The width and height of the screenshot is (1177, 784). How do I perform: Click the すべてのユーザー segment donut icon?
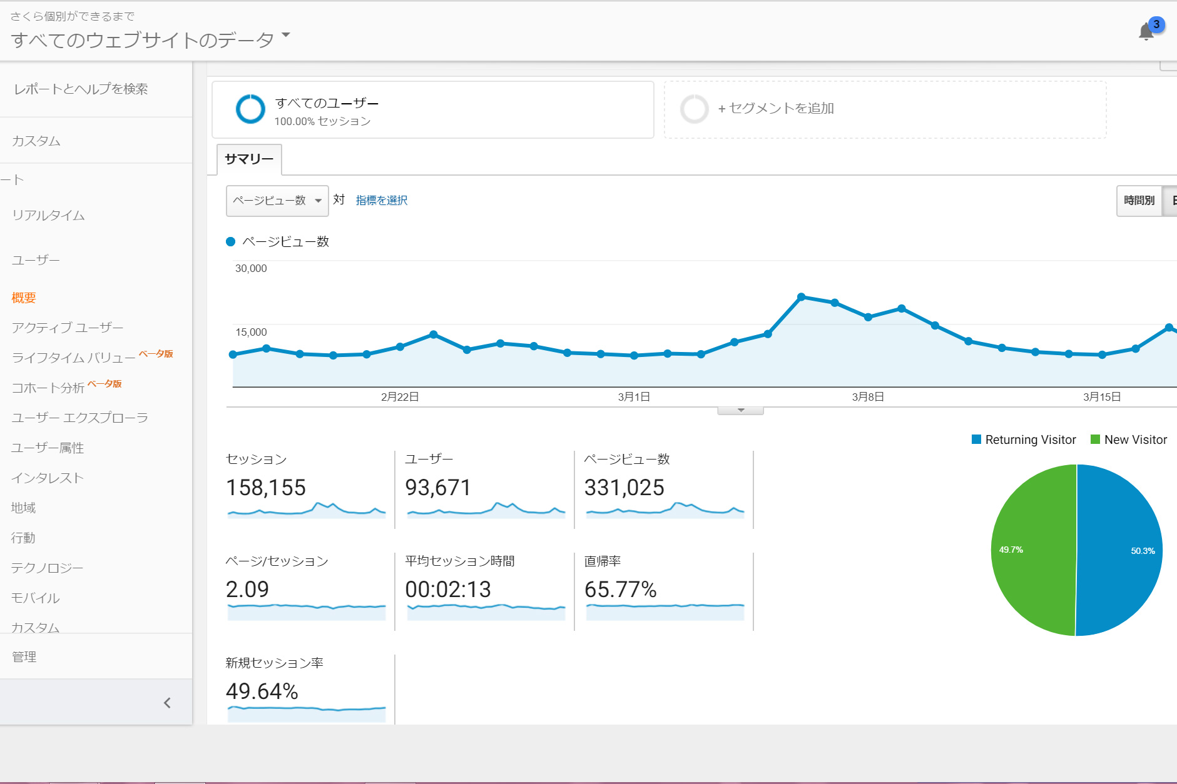250,109
